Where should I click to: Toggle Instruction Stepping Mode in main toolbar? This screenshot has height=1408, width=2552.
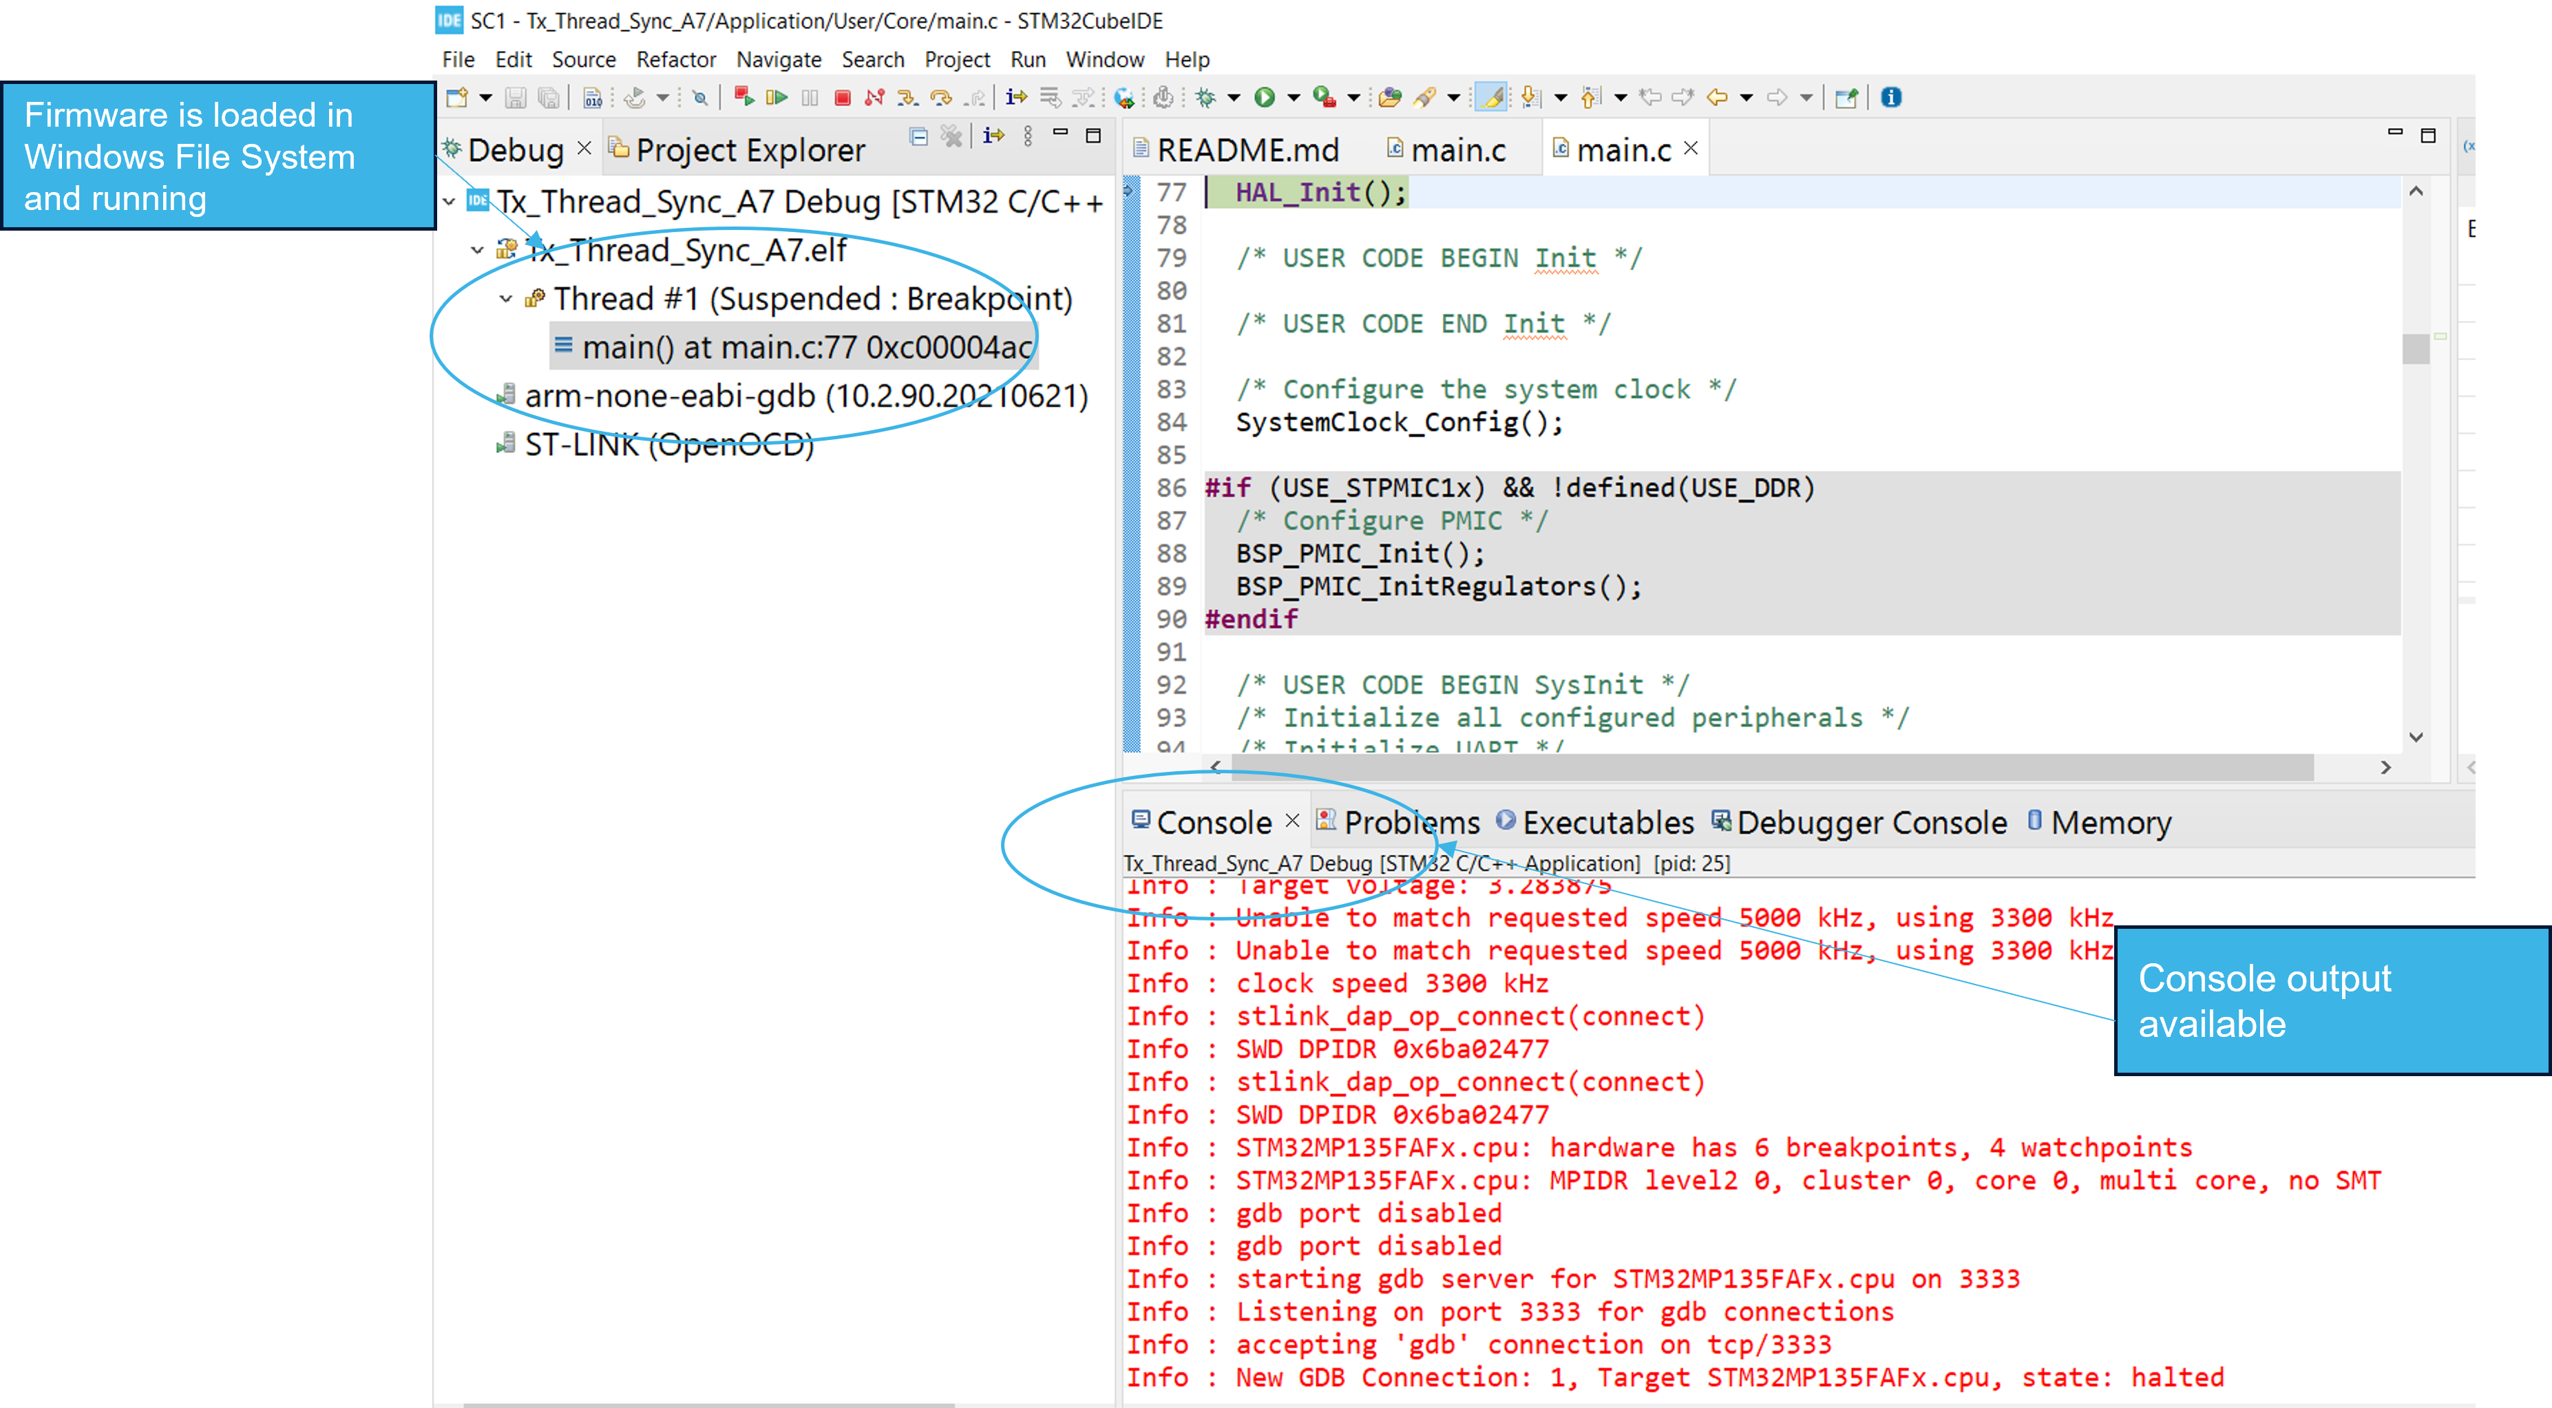(1016, 97)
